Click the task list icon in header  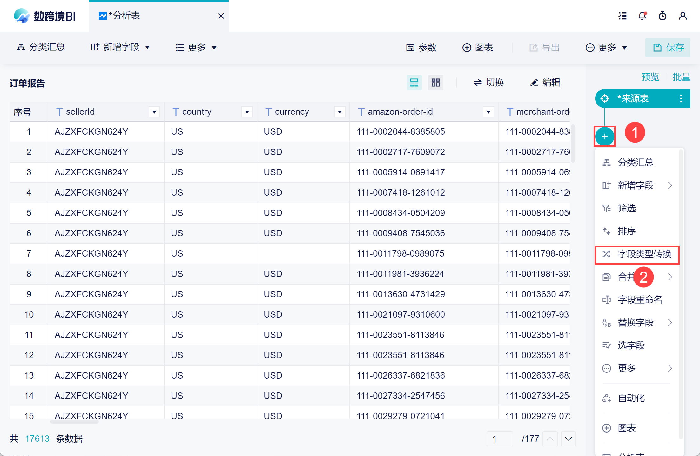point(623,16)
